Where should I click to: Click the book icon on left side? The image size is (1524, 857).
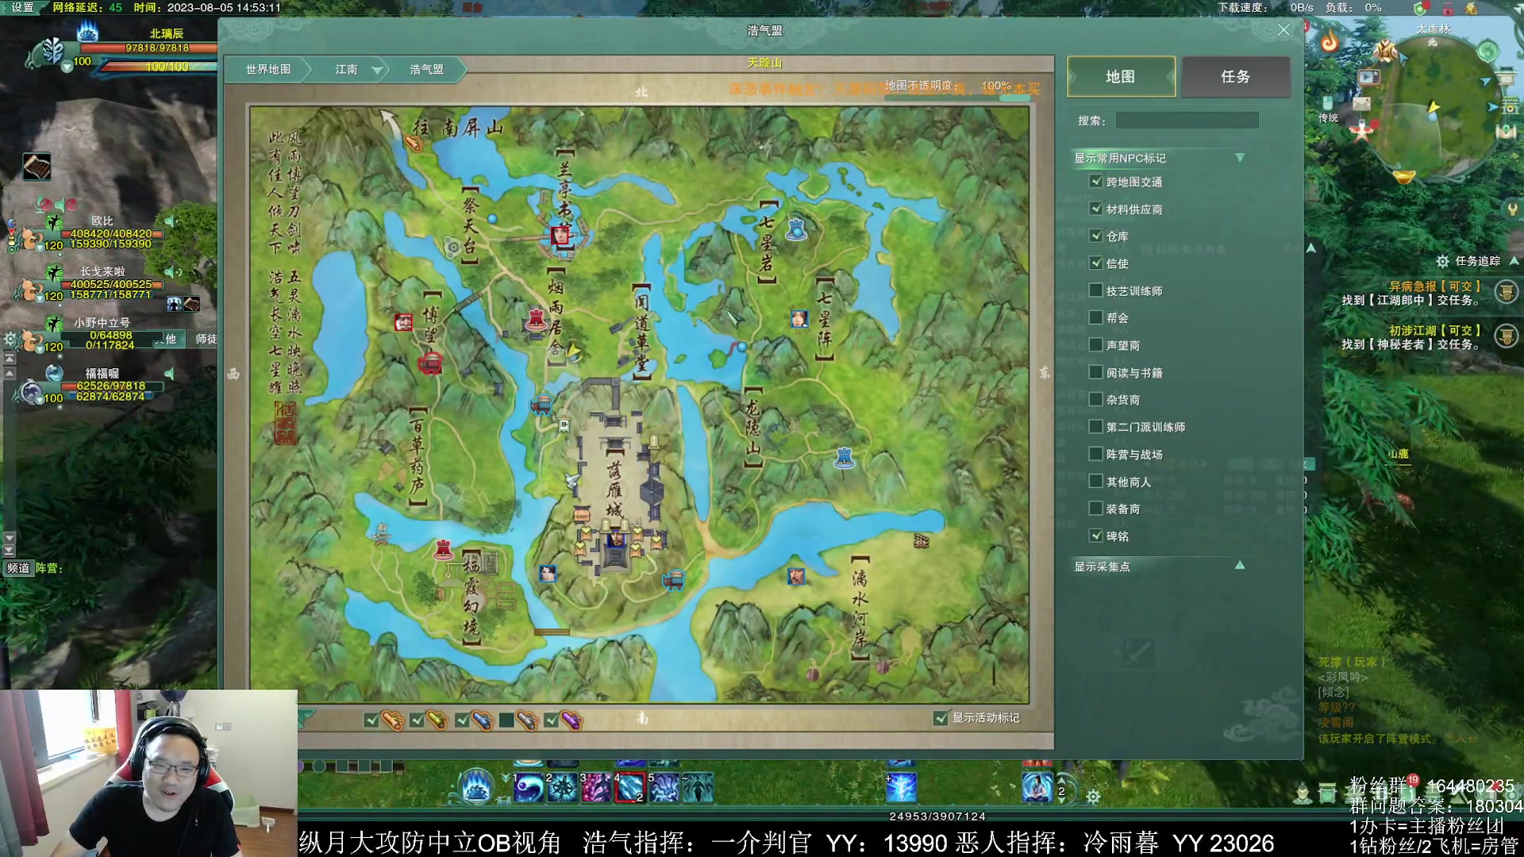tap(37, 167)
